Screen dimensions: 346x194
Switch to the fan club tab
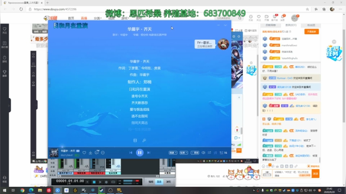coord(311,25)
